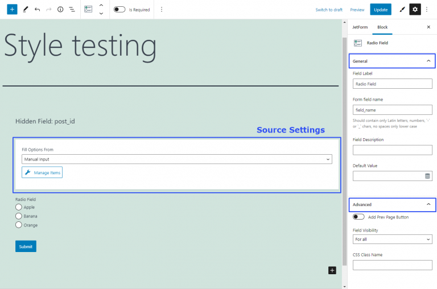
Task: Click the undo arrow icon
Action: coord(37,10)
